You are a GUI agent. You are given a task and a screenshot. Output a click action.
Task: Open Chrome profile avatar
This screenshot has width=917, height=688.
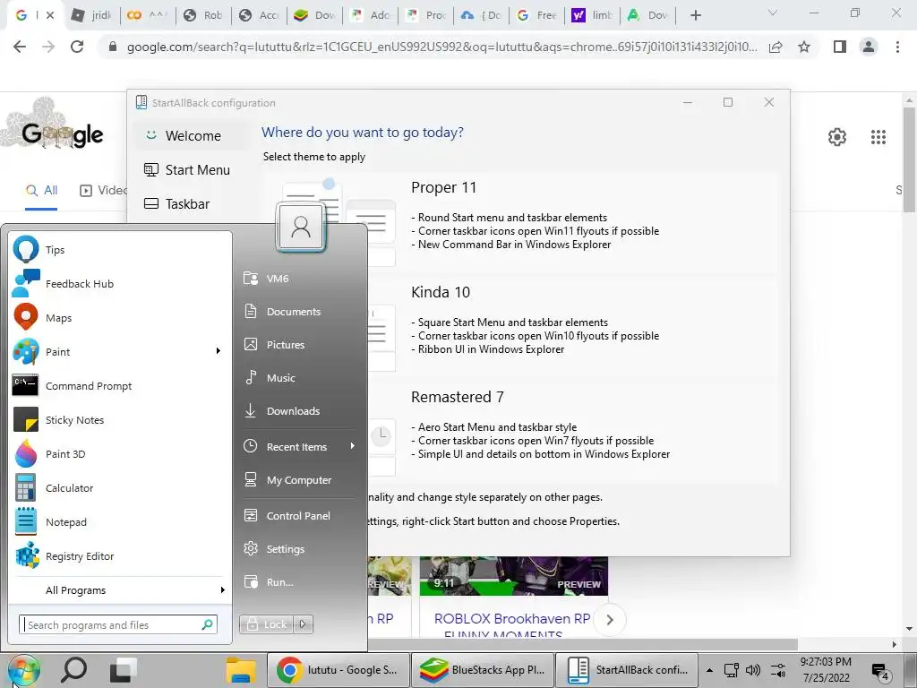click(869, 47)
